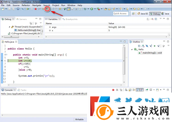The height and width of the screenshot is (122, 172).
Task: Switch to the Servers tab
Action: coord(21,19)
